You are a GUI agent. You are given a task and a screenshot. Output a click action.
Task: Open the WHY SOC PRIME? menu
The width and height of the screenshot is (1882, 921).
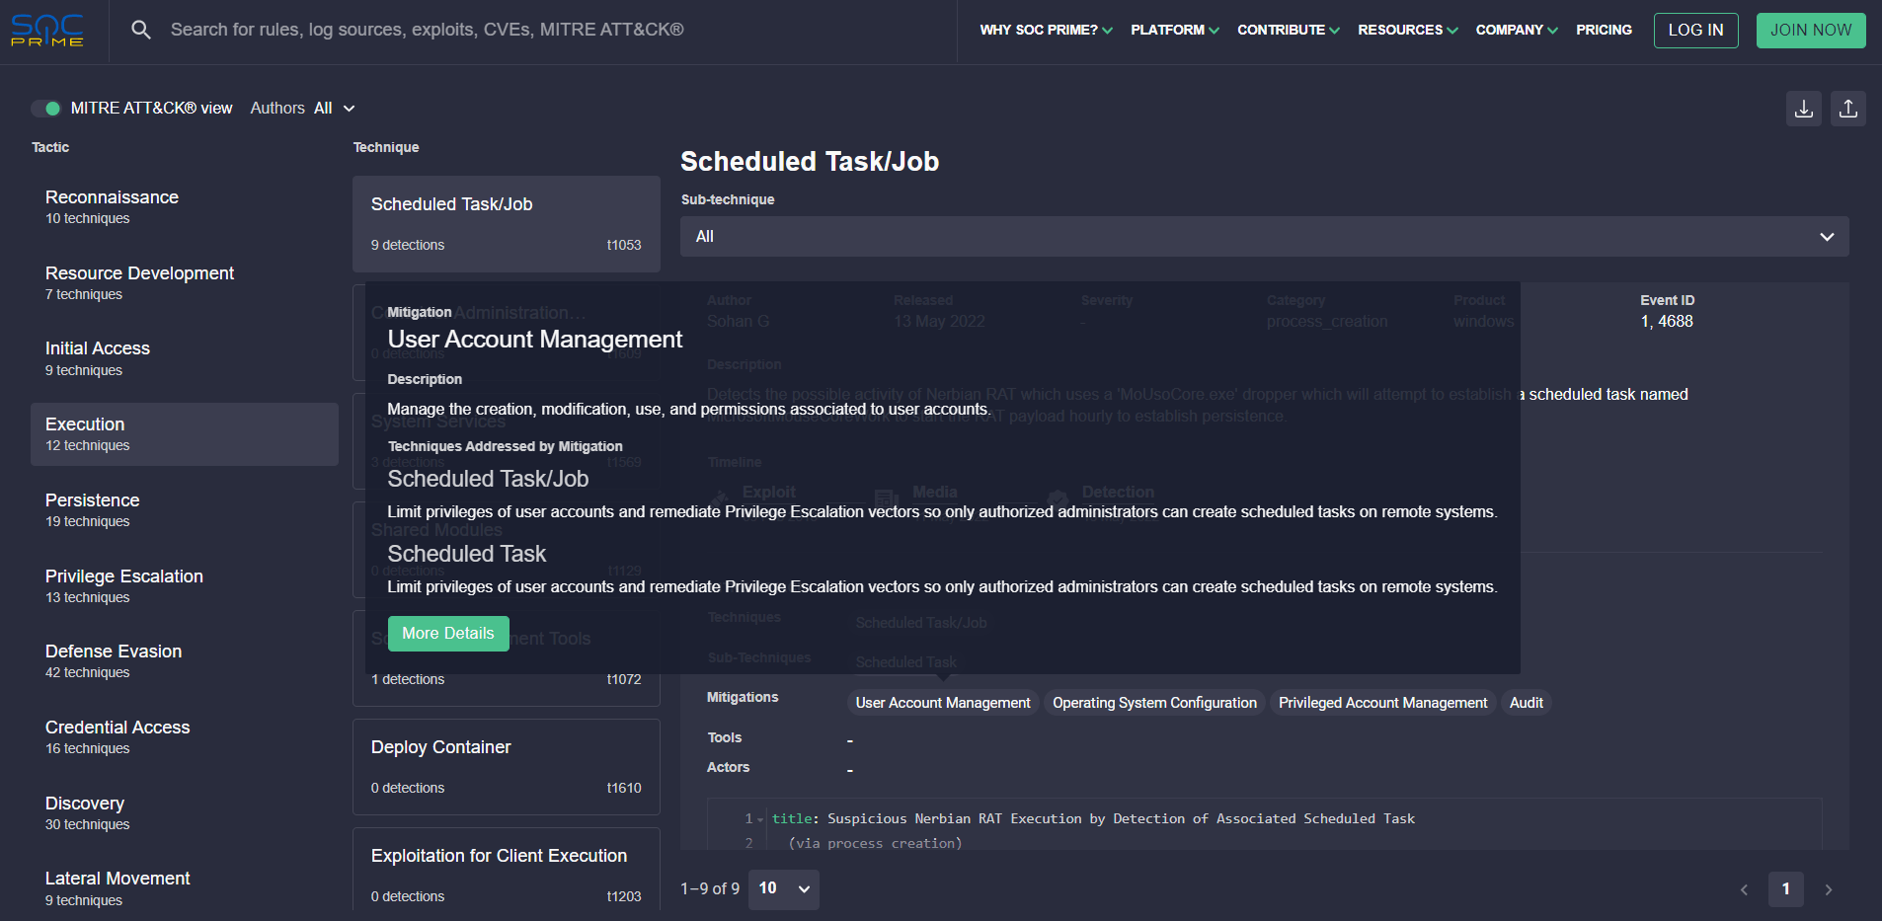(1046, 30)
